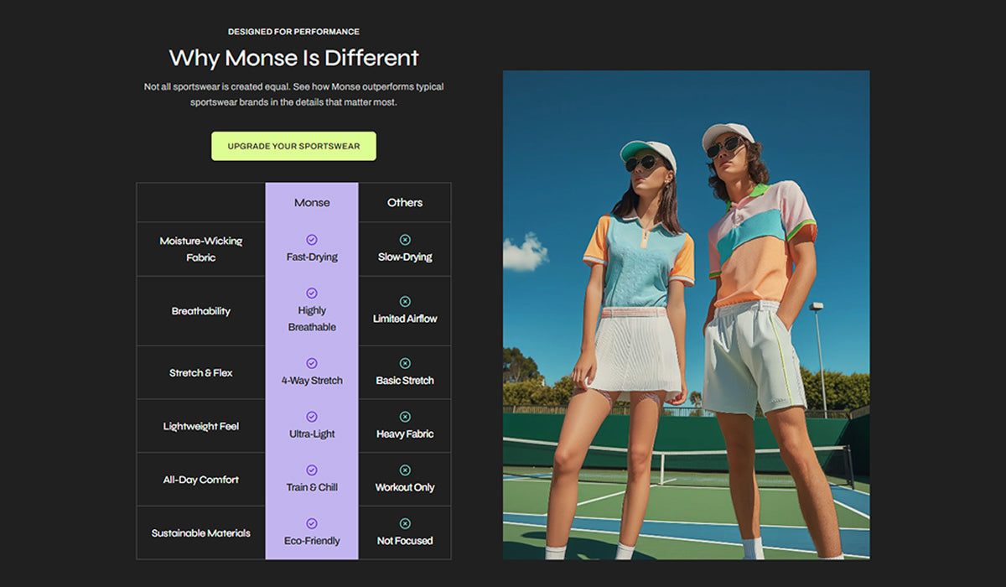Click the 4-Way Stretch cell text
Screen dimensions: 1006x587
point(312,381)
